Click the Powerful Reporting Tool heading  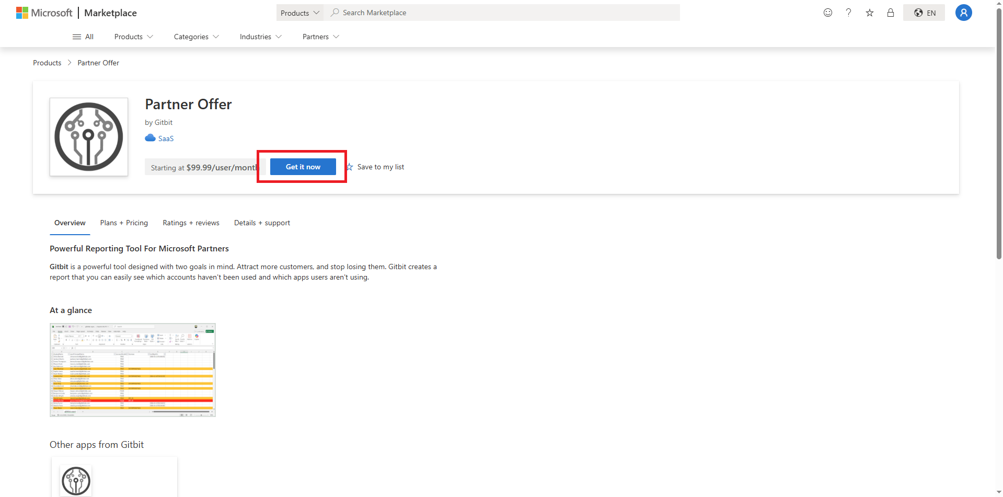[x=139, y=248]
